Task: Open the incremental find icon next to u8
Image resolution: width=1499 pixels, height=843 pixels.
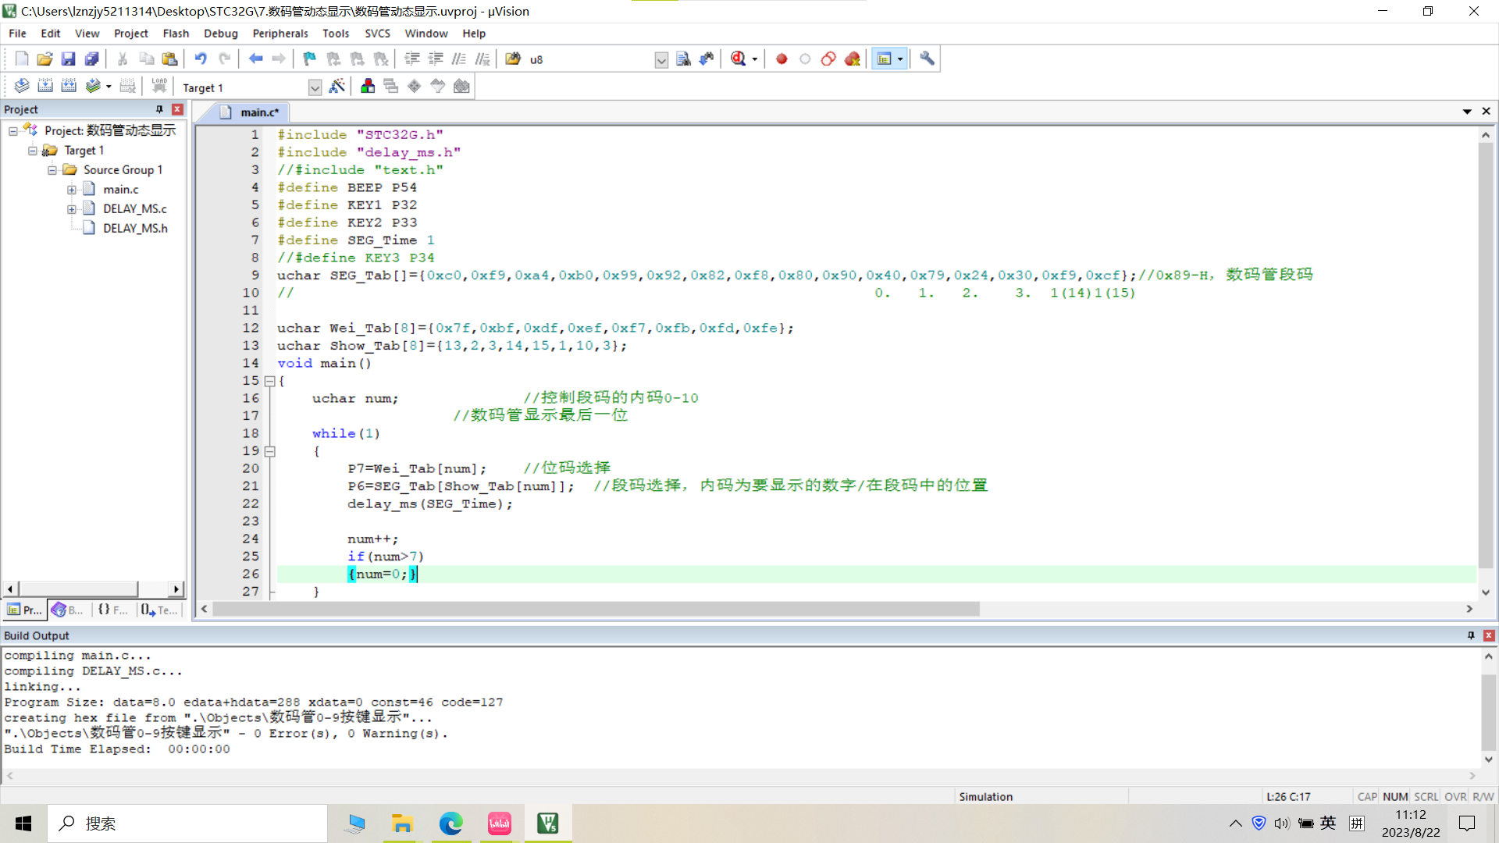Action: 707,59
